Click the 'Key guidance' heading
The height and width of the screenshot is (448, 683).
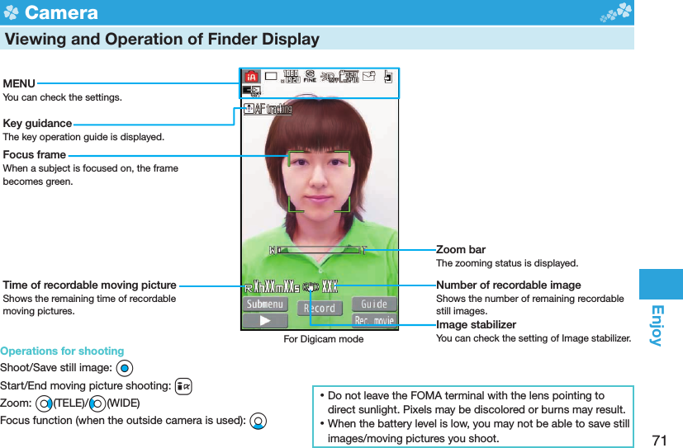point(37,124)
